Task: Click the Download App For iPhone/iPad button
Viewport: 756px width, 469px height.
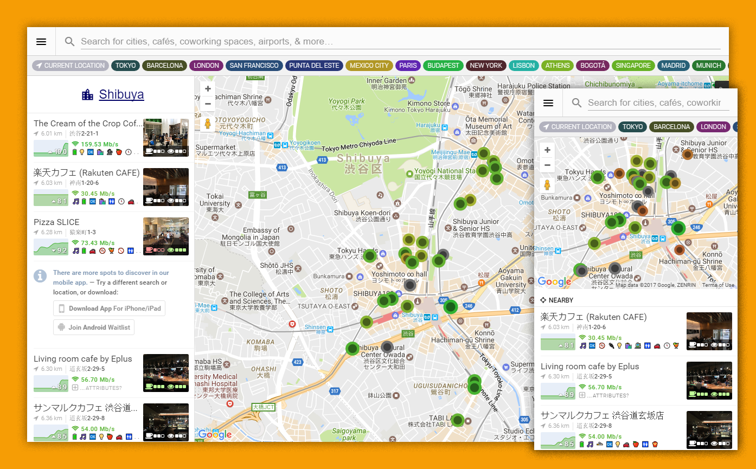Action: 109,308
